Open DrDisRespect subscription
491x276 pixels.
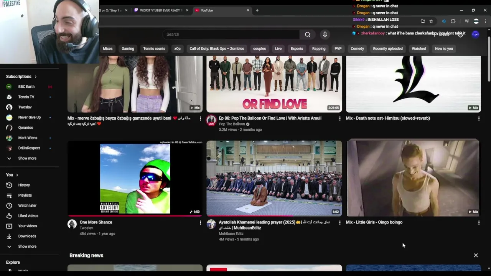click(x=30, y=148)
